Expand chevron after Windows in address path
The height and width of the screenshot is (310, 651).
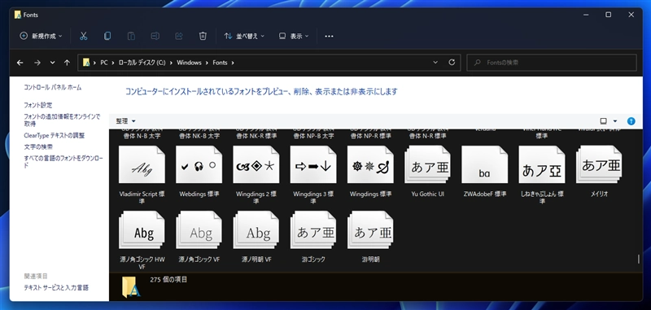pos(208,63)
